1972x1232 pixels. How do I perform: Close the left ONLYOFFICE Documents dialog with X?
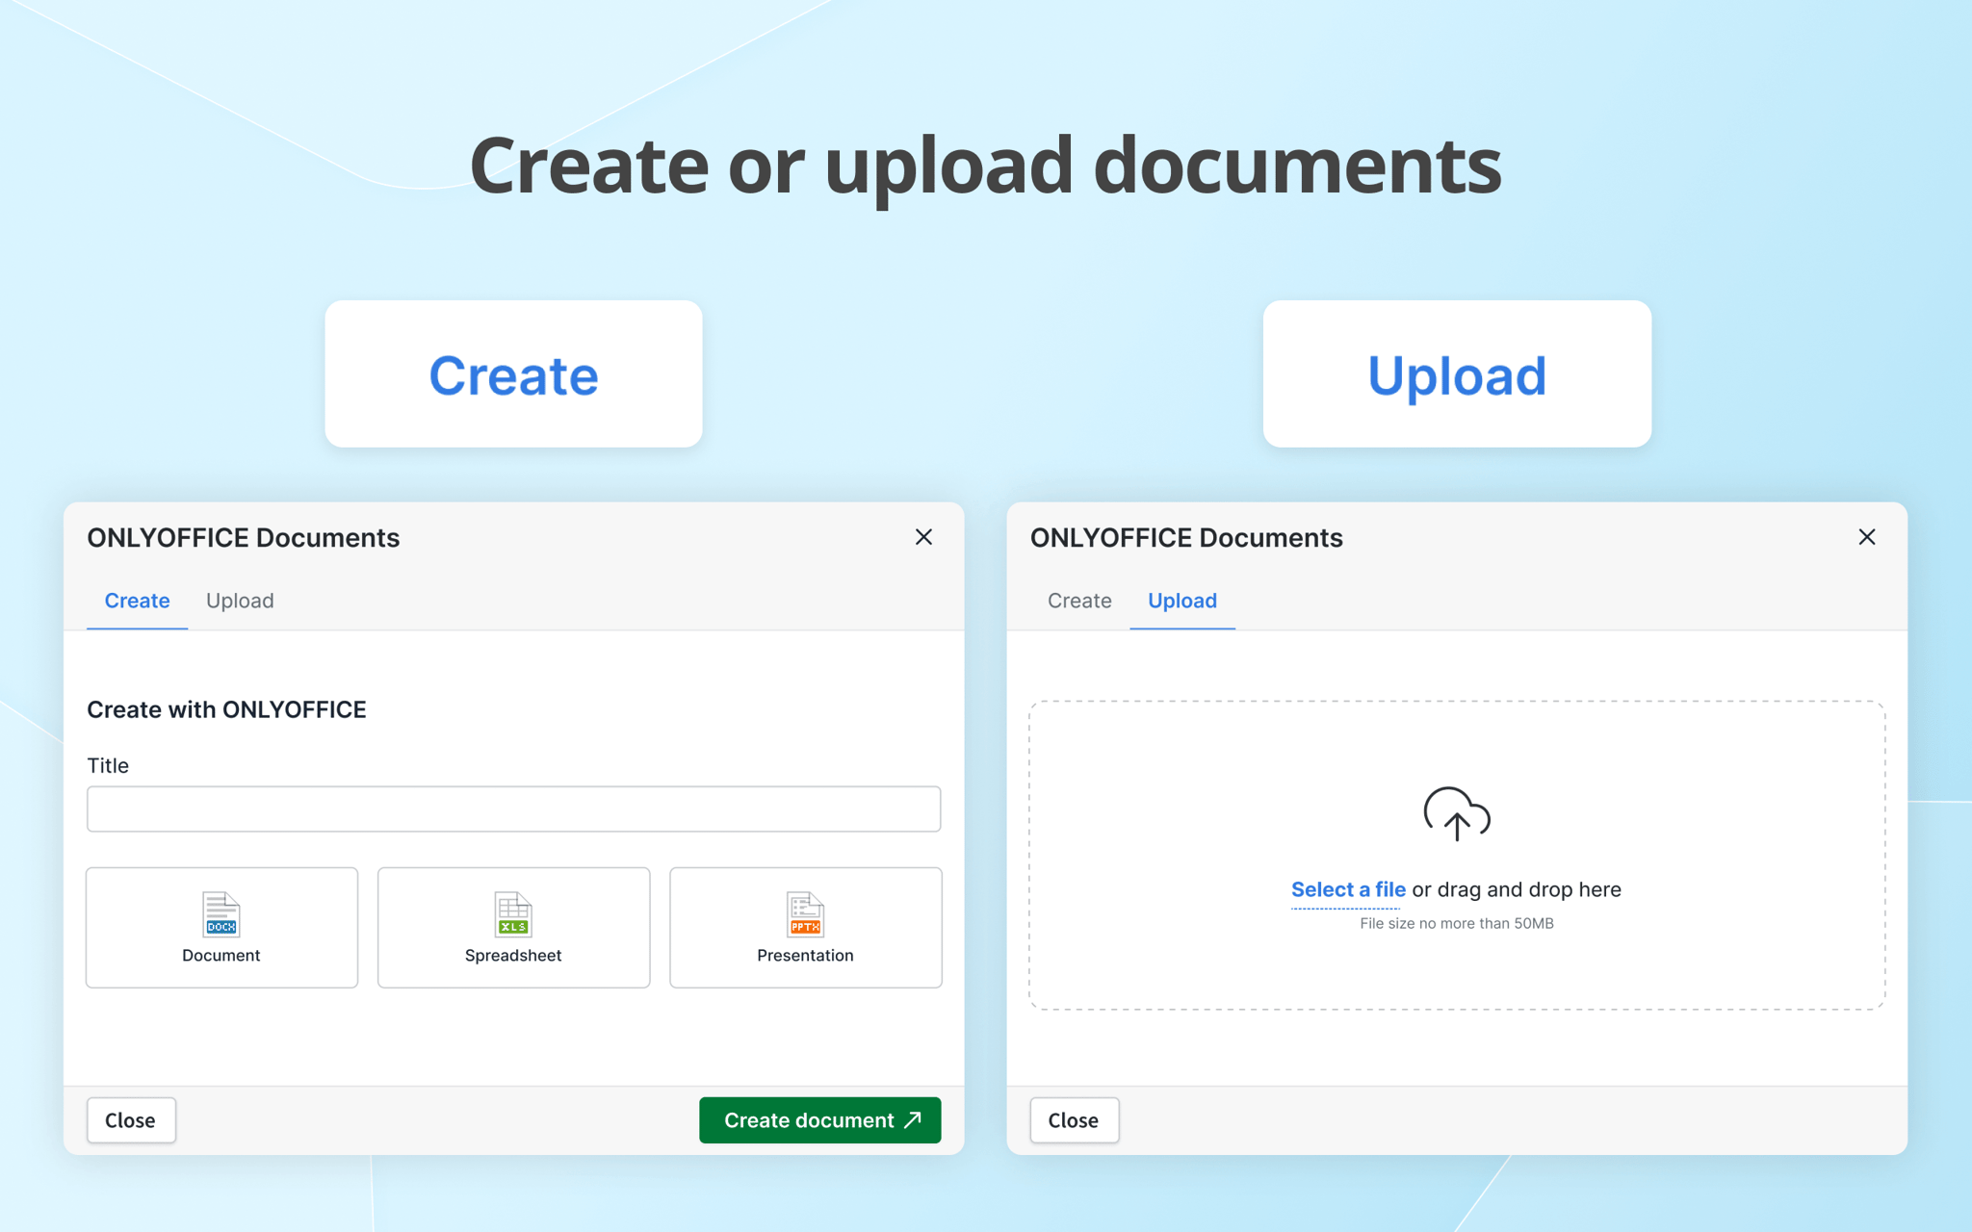pyautogui.click(x=923, y=537)
